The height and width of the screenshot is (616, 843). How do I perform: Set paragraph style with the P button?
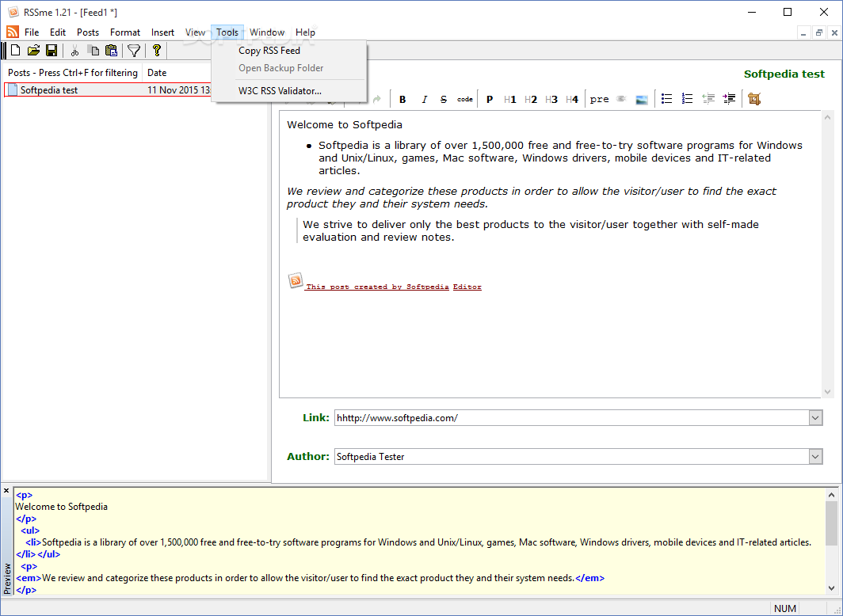490,99
